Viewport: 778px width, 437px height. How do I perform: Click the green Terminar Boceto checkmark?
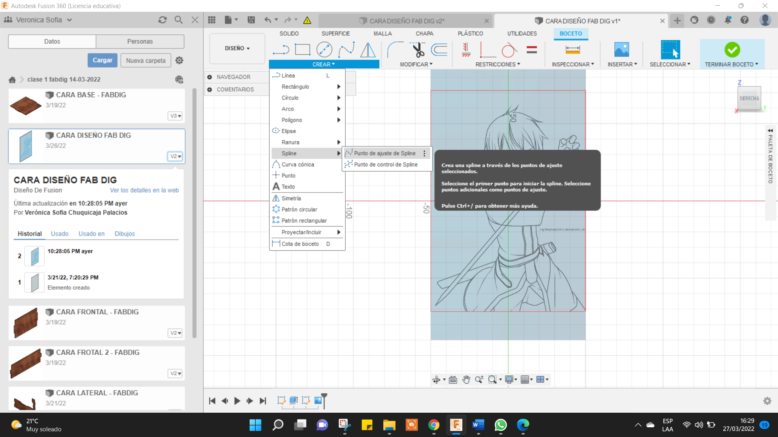(x=732, y=50)
